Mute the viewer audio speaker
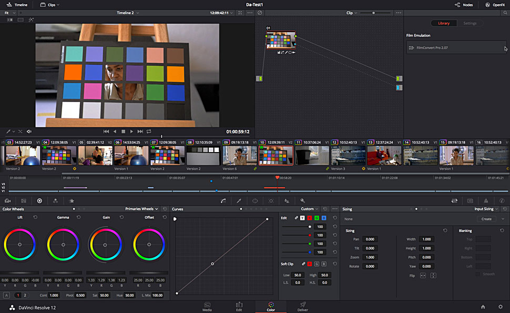Viewport: 510px width, 313px height. 29,132
